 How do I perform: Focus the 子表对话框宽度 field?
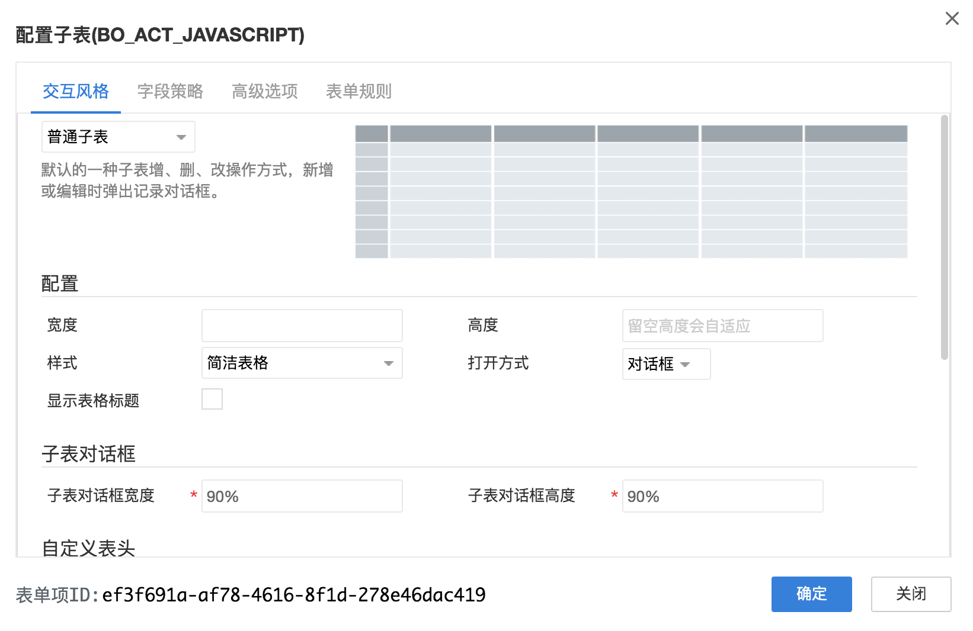tap(302, 496)
